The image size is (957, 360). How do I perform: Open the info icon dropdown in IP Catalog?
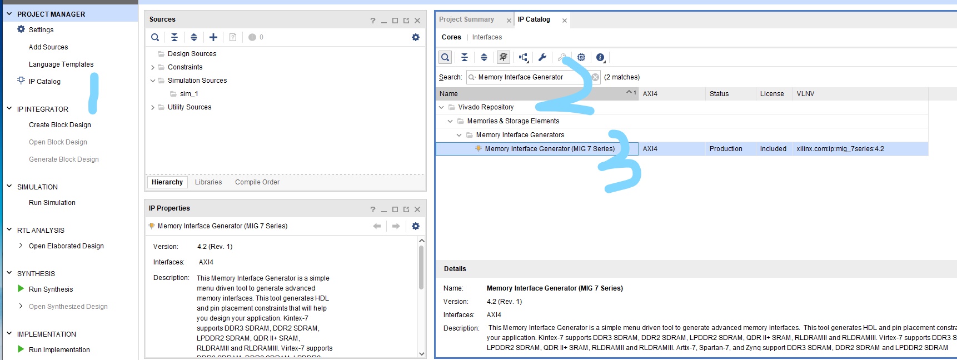[601, 57]
